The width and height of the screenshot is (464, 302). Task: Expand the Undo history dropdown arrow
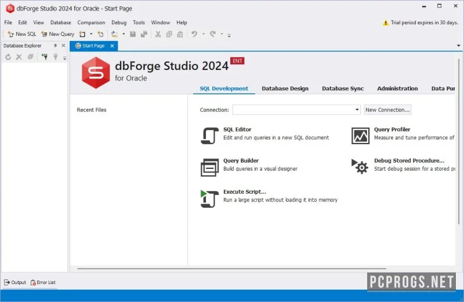(x=204, y=34)
